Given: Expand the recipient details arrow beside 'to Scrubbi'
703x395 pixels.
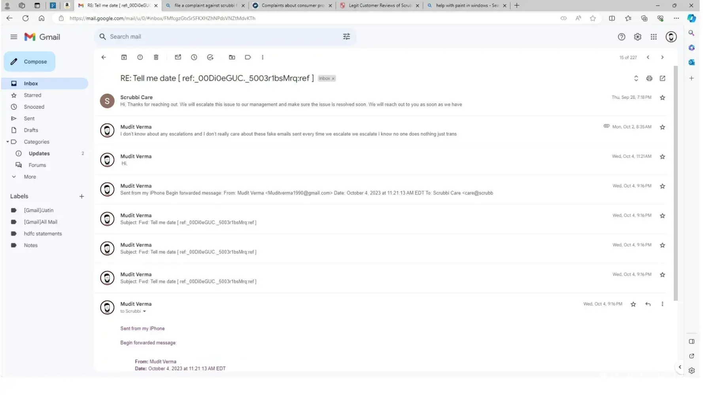Looking at the screenshot, I should tap(144, 312).
